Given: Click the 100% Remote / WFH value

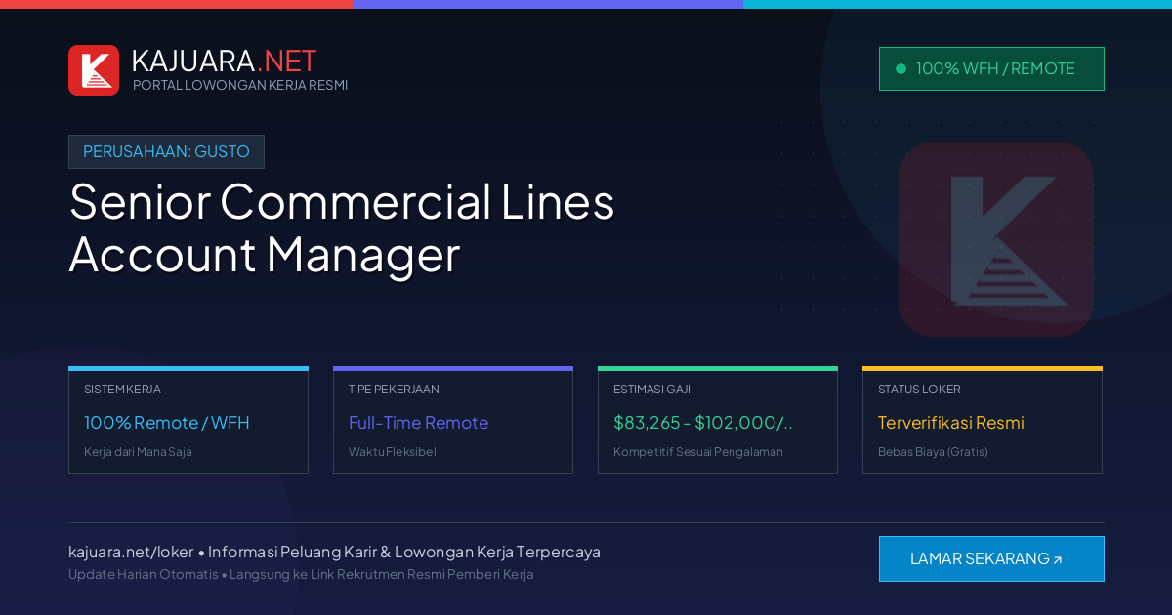Looking at the screenshot, I should coord(167,423).
